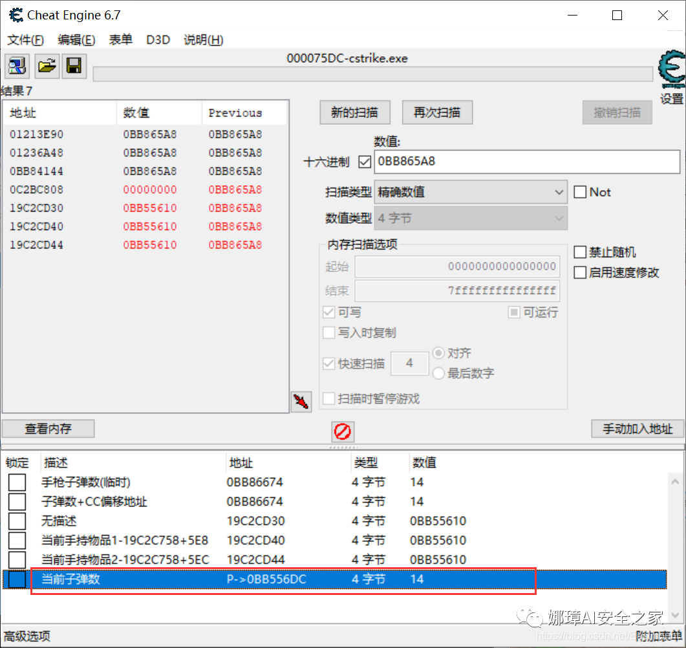Open the process list computer icon
This screenshot has width=686, height=648.
point(17,66)
